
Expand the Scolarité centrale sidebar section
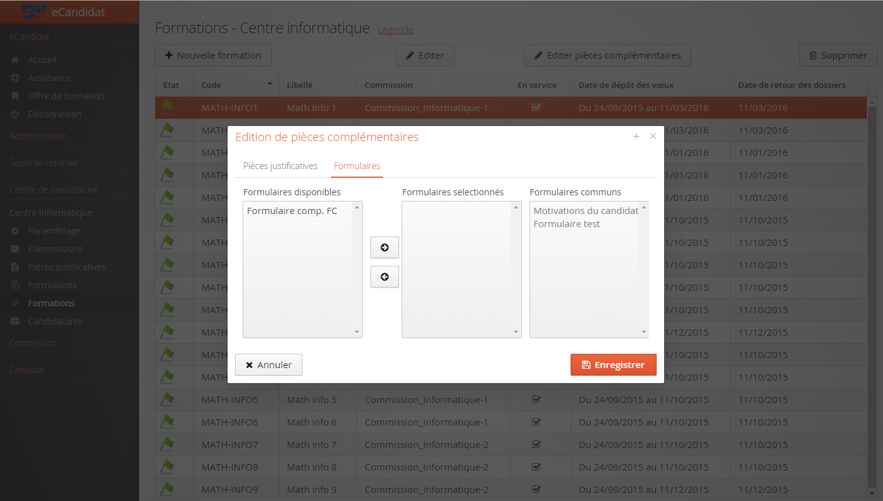point(44,163)
